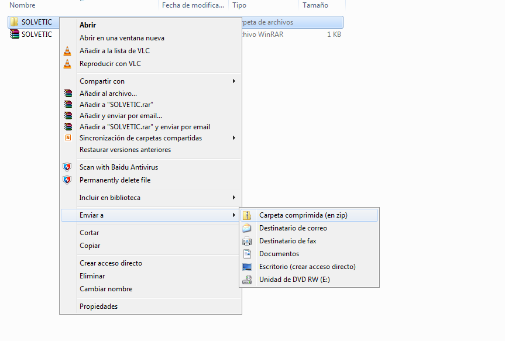This screenshot has height=341, width=505.
Task: Click the VLC cone icon beside Añadir a la lista
Action: click(x=67, y=51)
